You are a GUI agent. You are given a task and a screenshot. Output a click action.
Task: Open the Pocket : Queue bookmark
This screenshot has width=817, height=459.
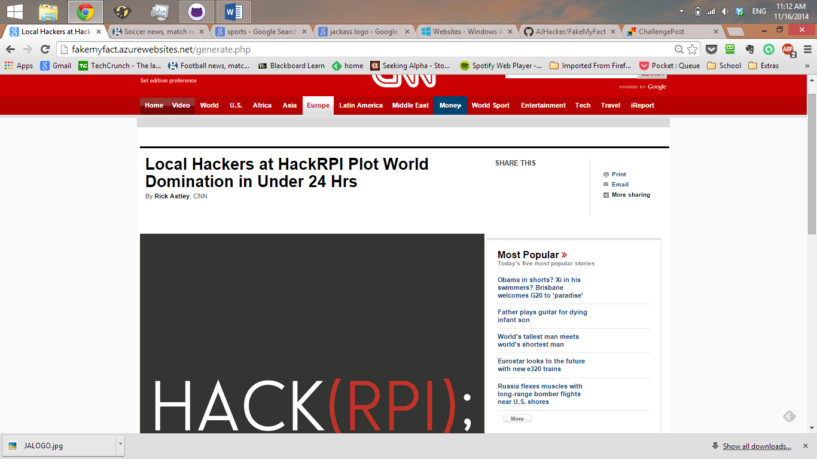[670, 66]
